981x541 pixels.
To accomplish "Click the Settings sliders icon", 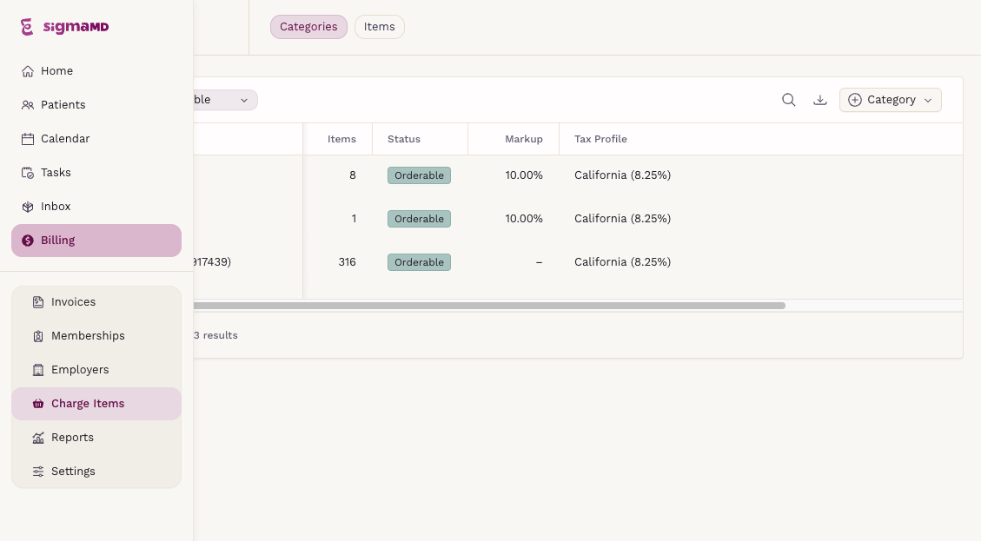I will 38,472.
